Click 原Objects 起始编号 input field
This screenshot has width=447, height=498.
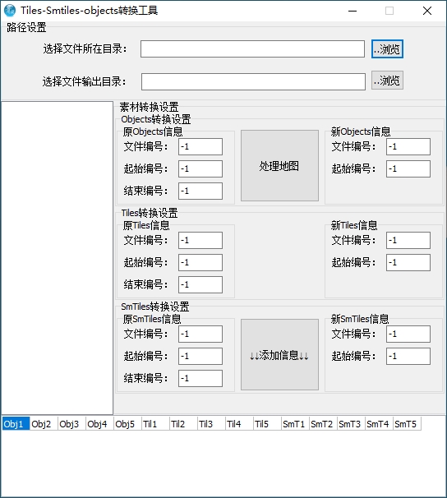(200, 168)
